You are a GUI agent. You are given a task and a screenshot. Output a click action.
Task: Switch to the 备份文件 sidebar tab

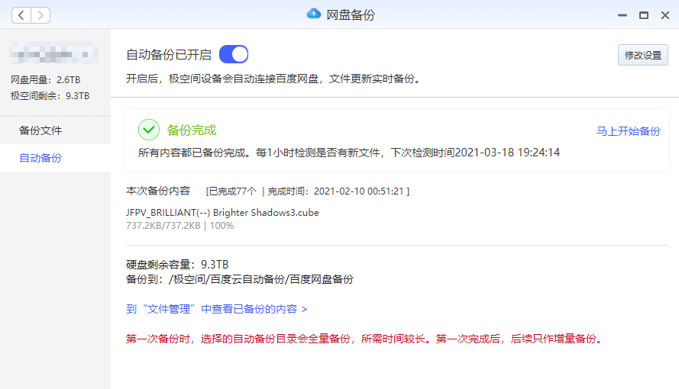40,130
